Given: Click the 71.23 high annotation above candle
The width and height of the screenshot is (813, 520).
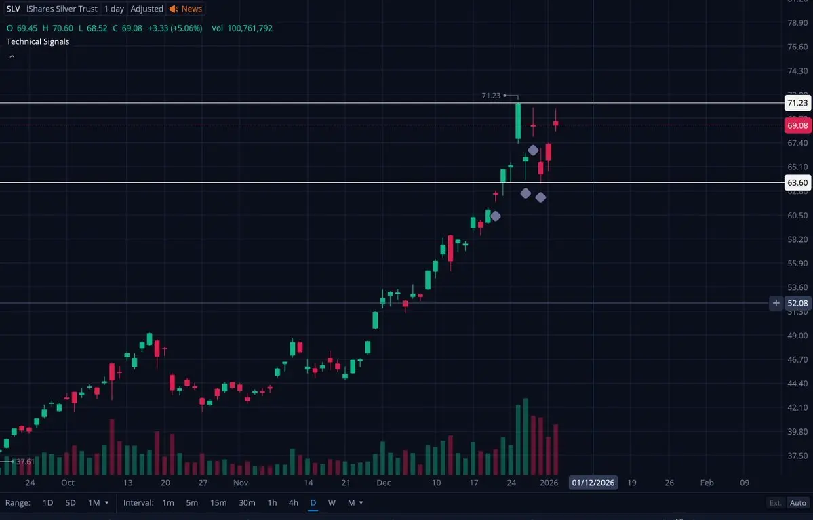Looking at the screenshot, I should 491,96.
